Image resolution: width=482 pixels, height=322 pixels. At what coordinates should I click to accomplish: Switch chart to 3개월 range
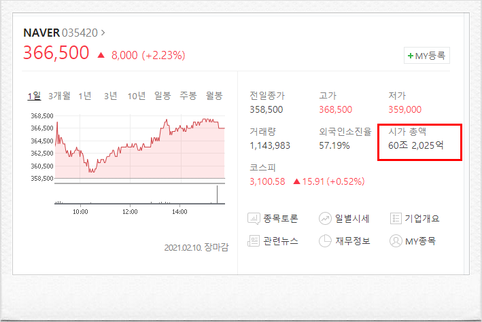[59, 96]
